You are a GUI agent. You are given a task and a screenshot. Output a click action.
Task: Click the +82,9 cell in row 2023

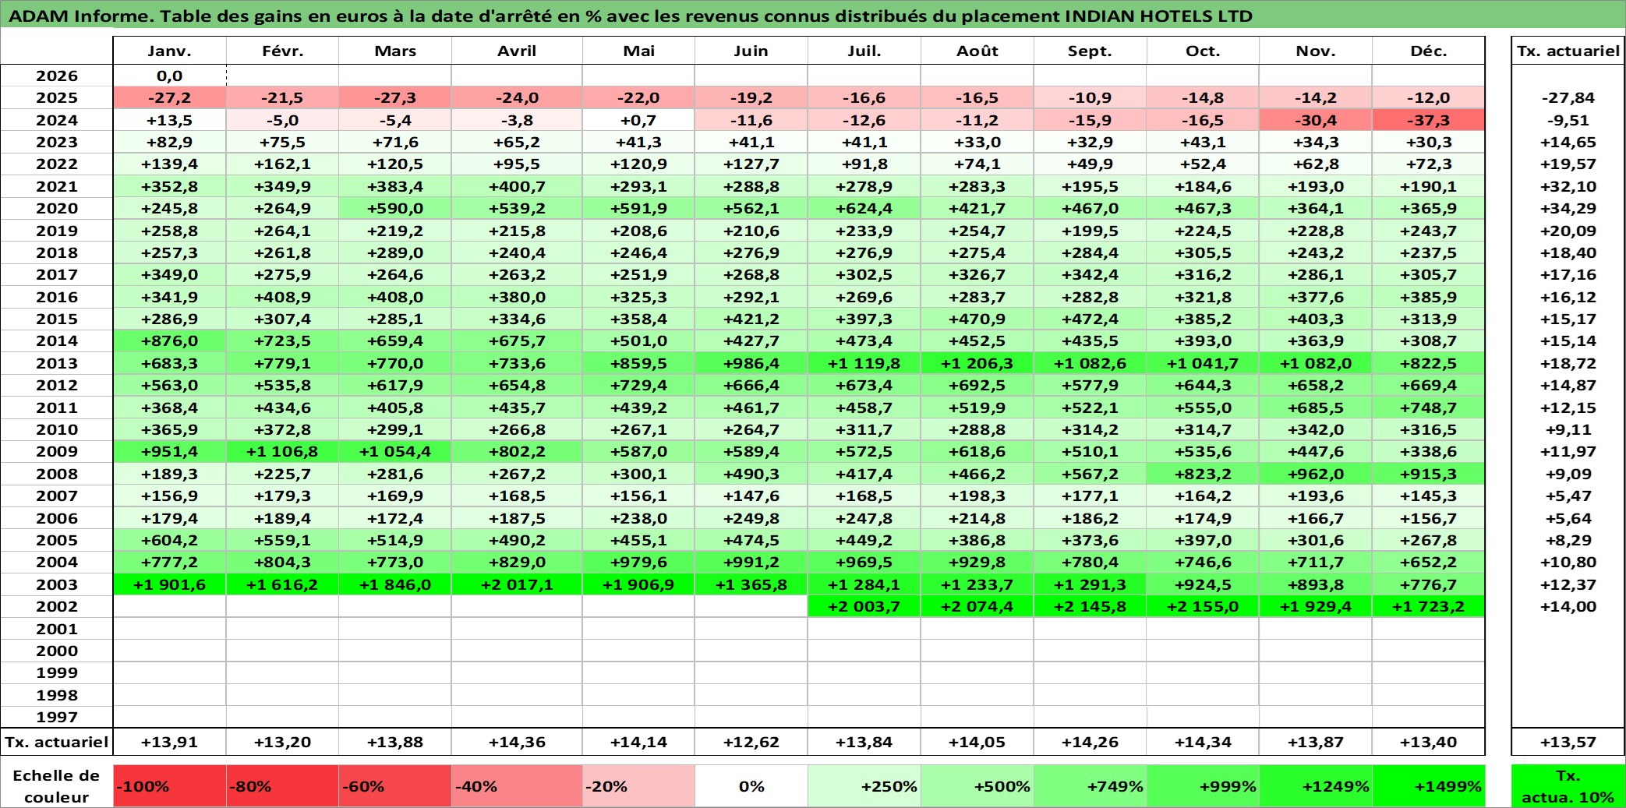click(x=169, y=142)
